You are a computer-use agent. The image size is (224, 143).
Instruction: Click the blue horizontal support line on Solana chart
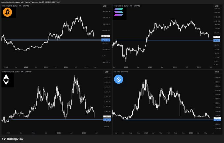165,40
